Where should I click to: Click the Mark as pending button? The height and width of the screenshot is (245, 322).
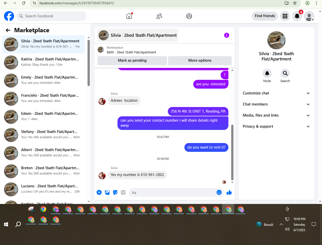click(x=132, y=60)
